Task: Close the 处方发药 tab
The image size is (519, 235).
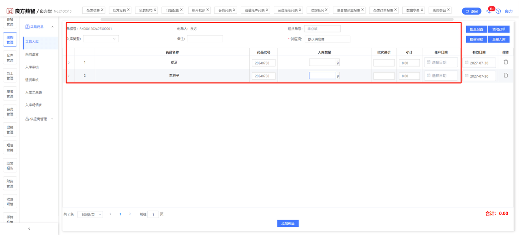Action: (x=129, y=10)
